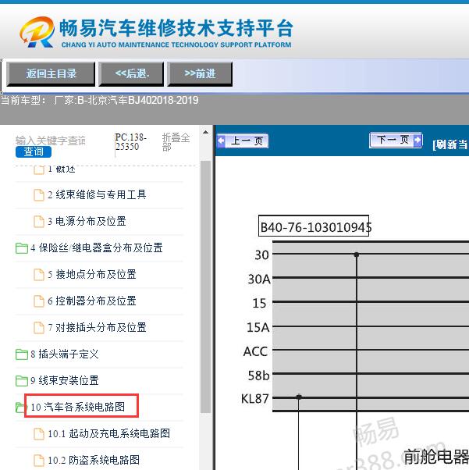Screen dimensions: 469x470
Task: Expand 8 插头端子定义 folder
Action: [64, 354]
